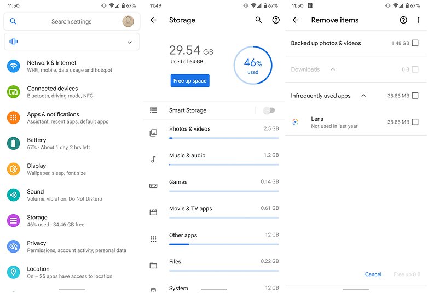Go back from the Storage screen
The width and height of the screenshot is (428, 293).
(153, 20)
